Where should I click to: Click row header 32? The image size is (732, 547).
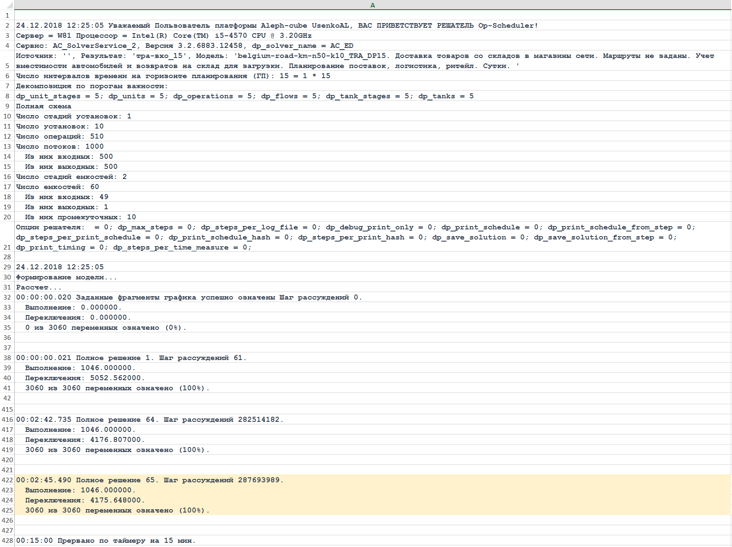[7, 297]
